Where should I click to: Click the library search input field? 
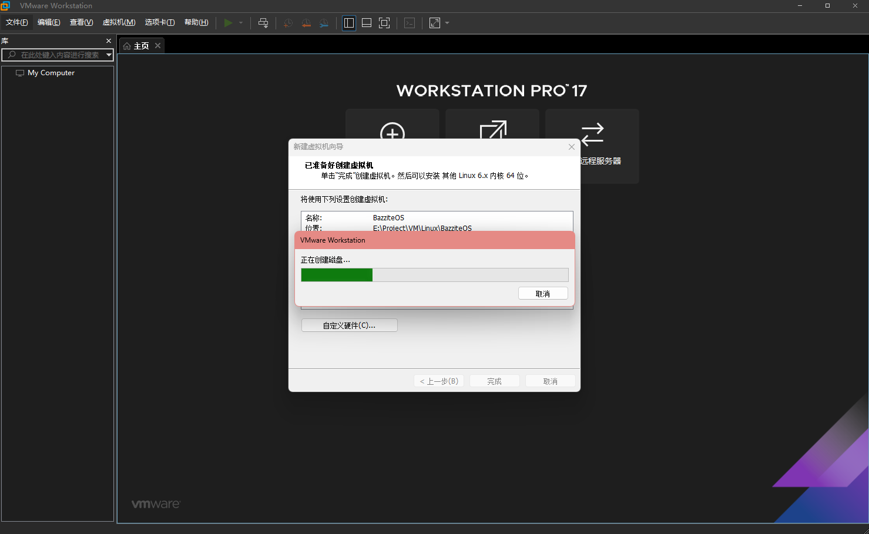tap(56, 55)
